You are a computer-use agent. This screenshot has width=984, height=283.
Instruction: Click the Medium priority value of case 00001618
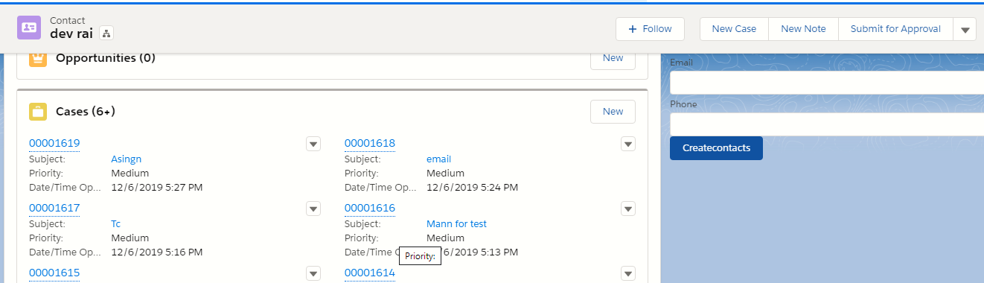point(446,174)
